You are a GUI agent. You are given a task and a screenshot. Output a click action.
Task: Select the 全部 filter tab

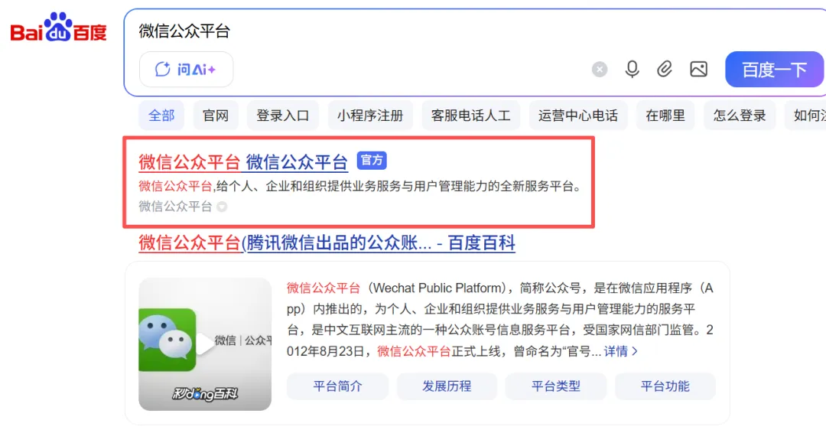point(161,116)
